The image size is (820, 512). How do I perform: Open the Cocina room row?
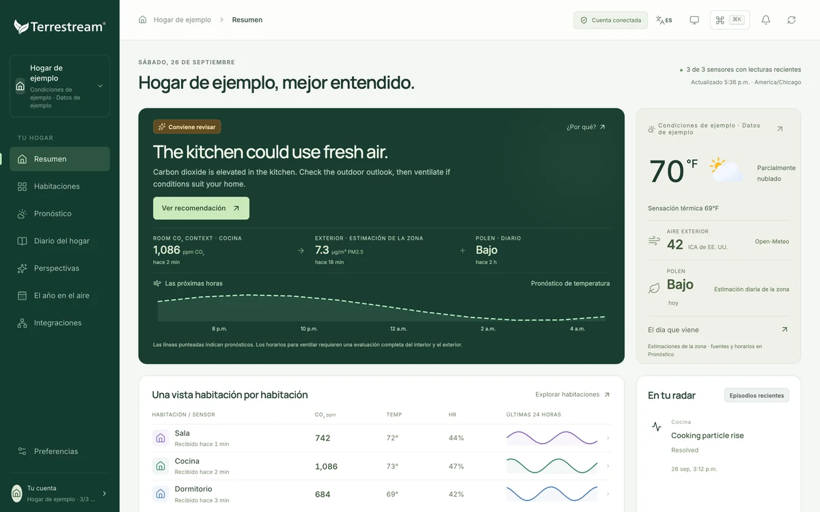[x=381, y=466]
